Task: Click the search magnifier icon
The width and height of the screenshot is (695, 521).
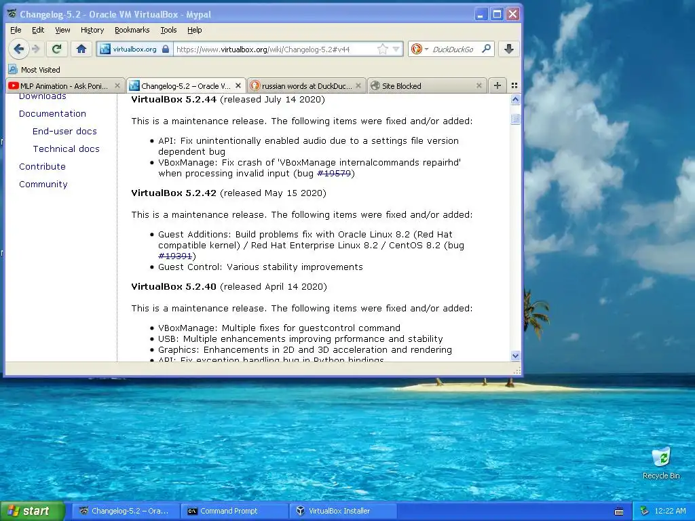Action: pos(486,49)
